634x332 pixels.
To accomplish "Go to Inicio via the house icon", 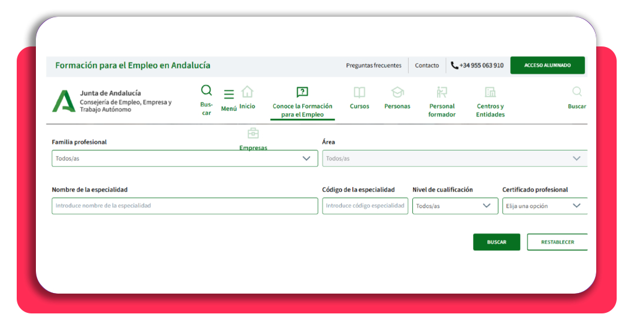I will click(x=247, y=92).
